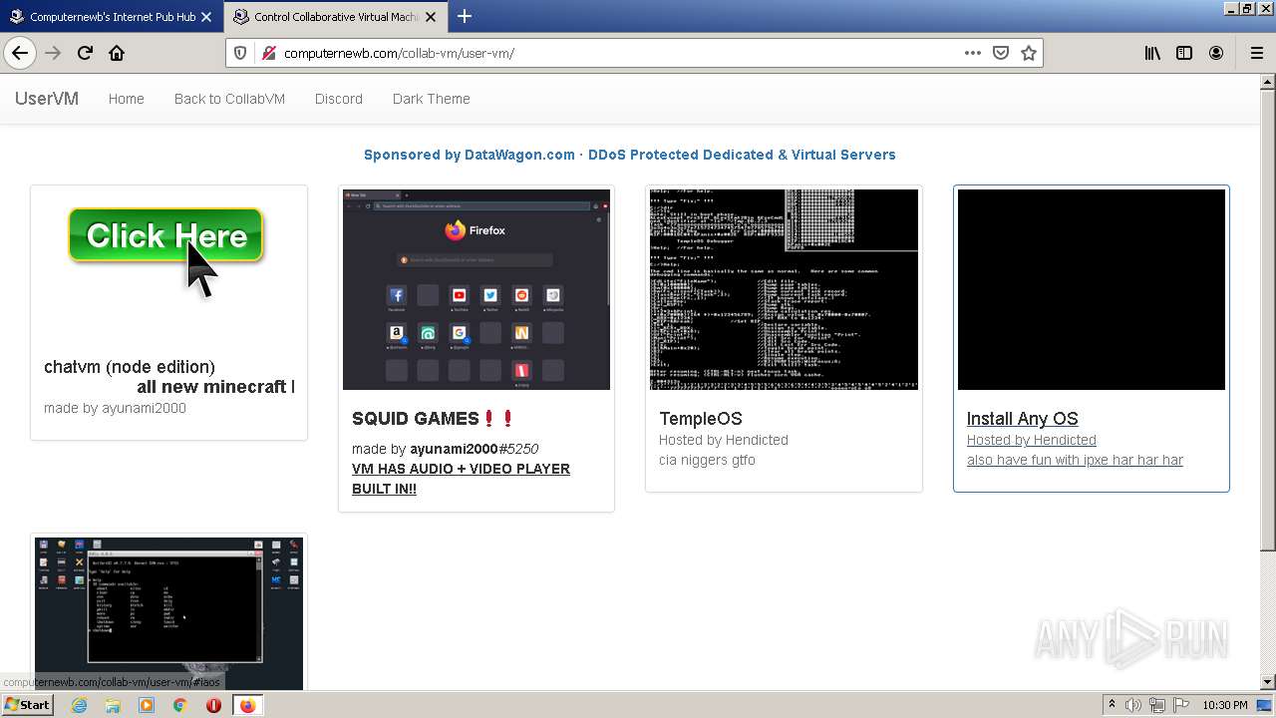
Task: Toggle the sidebar view
Action: click(x=1184, y=53)
